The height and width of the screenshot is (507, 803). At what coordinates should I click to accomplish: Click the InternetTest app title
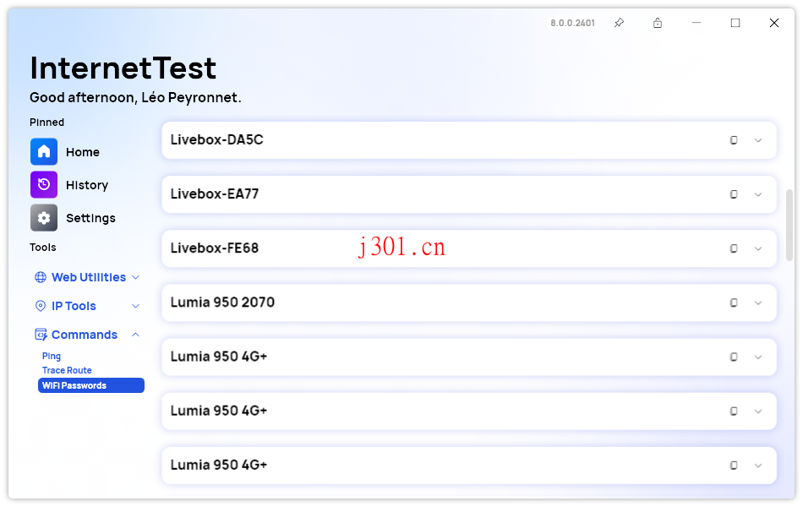[123, 68]
